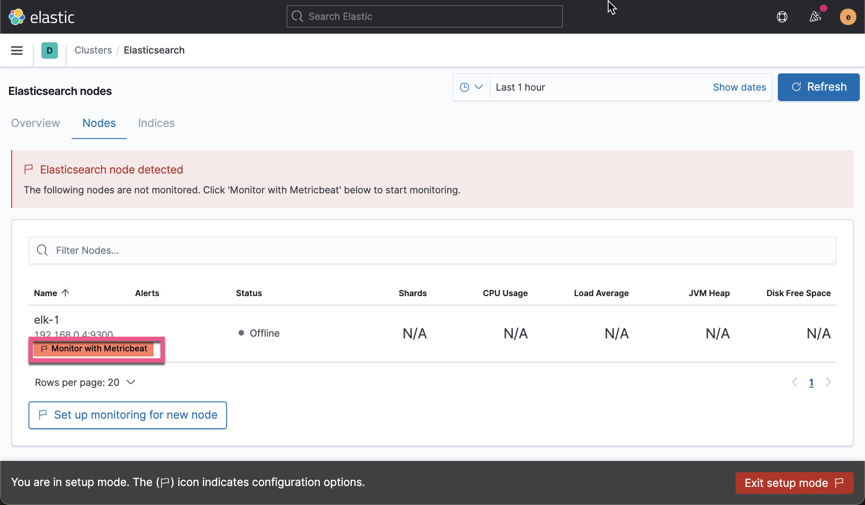865x505 pixels.
Task: Open the main navigation hamburger menu
Action: click(x=16, y=50)
